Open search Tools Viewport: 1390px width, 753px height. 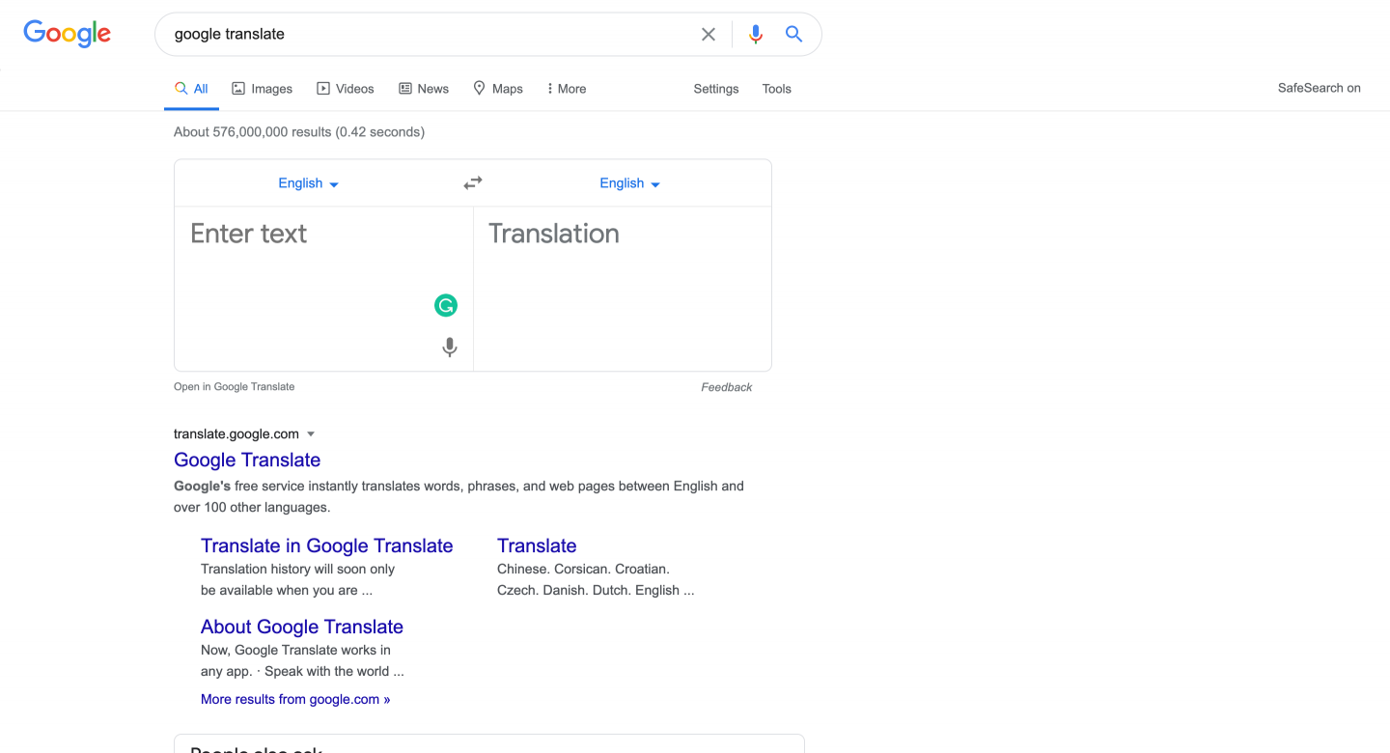[x=777, y=89]
